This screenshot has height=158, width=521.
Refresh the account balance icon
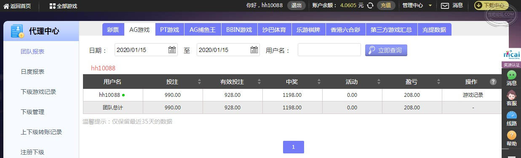click(x=370, y=5)
